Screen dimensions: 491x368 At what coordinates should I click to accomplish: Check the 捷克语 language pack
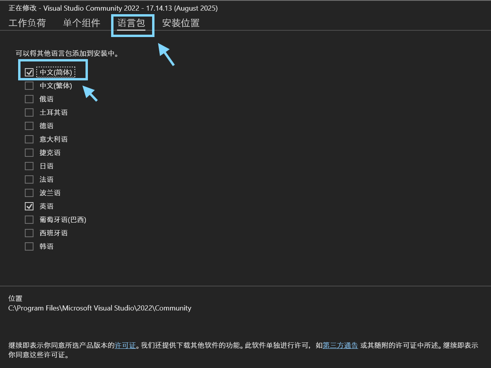(29, 152)
